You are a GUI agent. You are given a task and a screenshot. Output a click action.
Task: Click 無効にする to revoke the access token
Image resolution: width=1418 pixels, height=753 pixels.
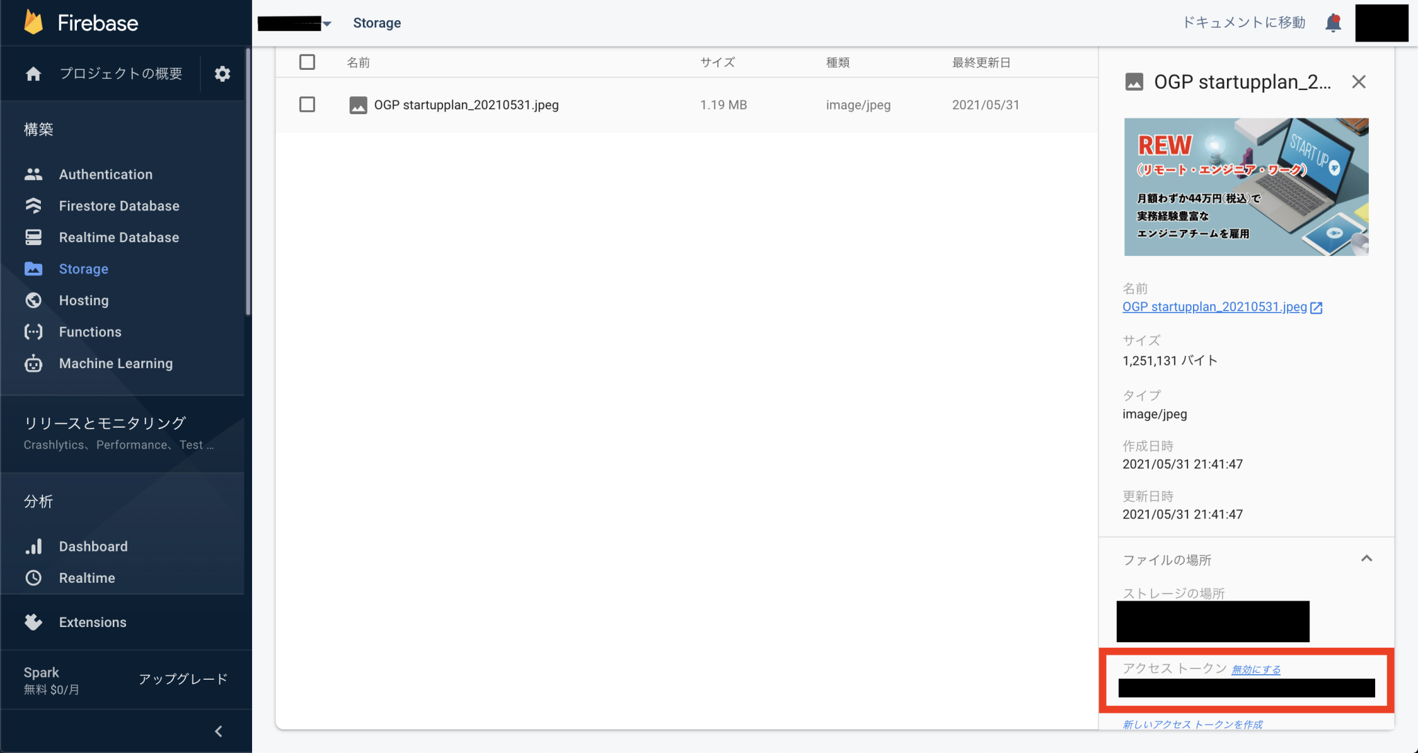(x=1255, y=669)
